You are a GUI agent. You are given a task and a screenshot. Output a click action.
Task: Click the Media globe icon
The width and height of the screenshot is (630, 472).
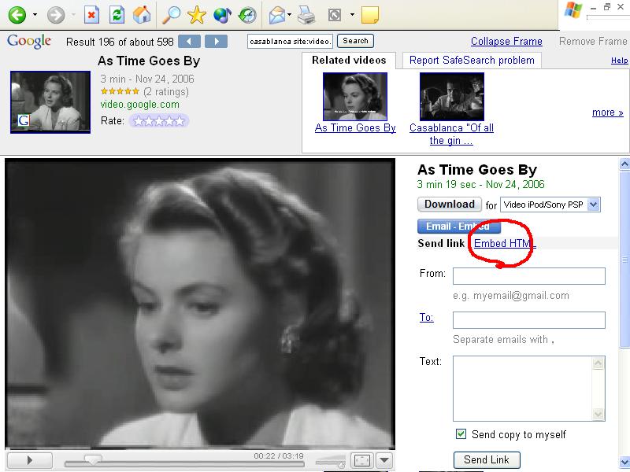coord(222,15)
